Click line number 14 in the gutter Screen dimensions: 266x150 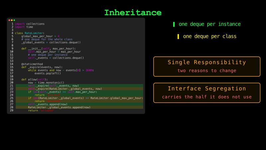(12, 64)
